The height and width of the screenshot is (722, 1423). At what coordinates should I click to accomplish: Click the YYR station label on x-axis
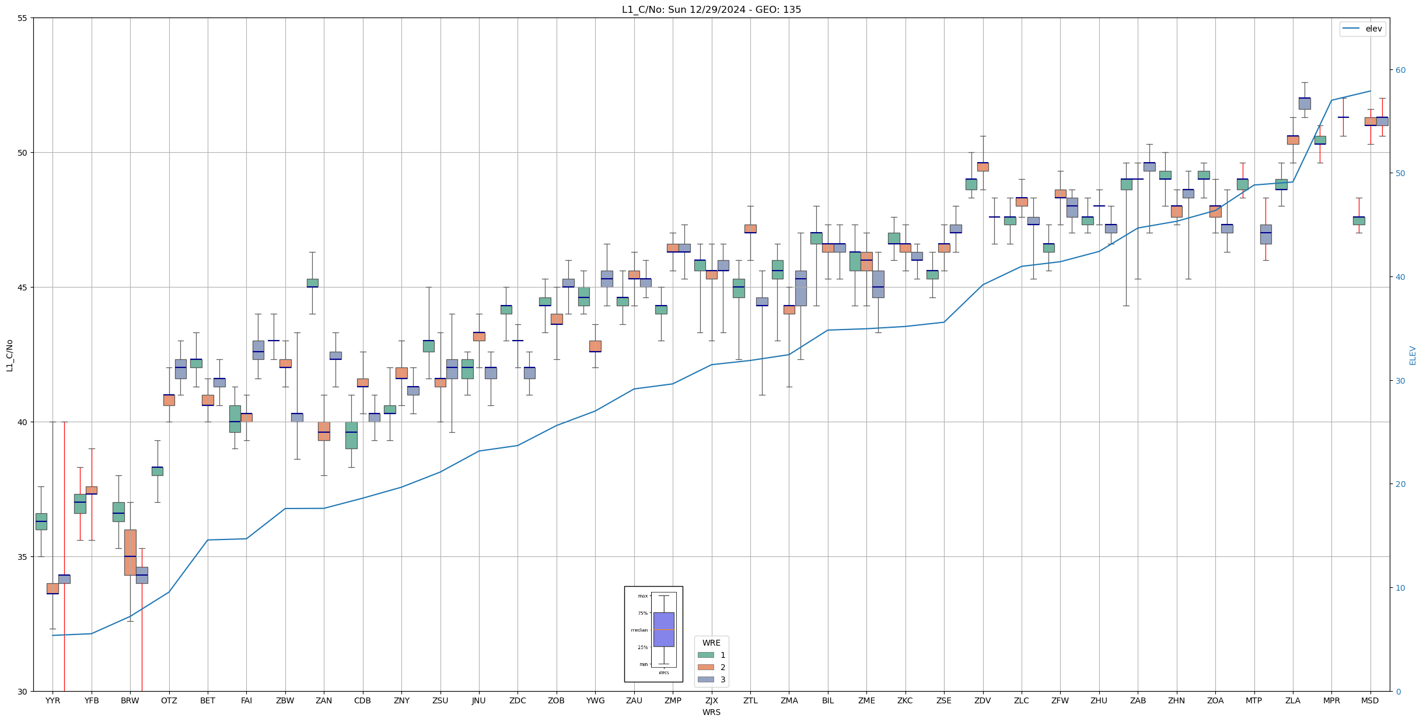point(53,700)
